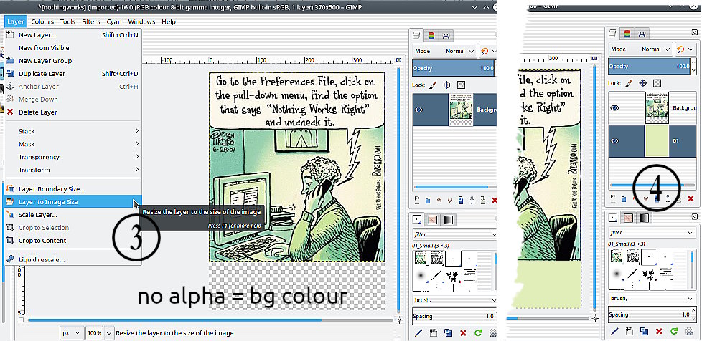The image size is (702, 341).
Task: Toggle Lock alpha channel in right Layers dock
Action: 657,82
